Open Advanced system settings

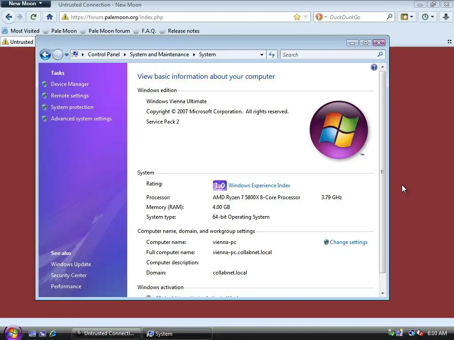82,119
